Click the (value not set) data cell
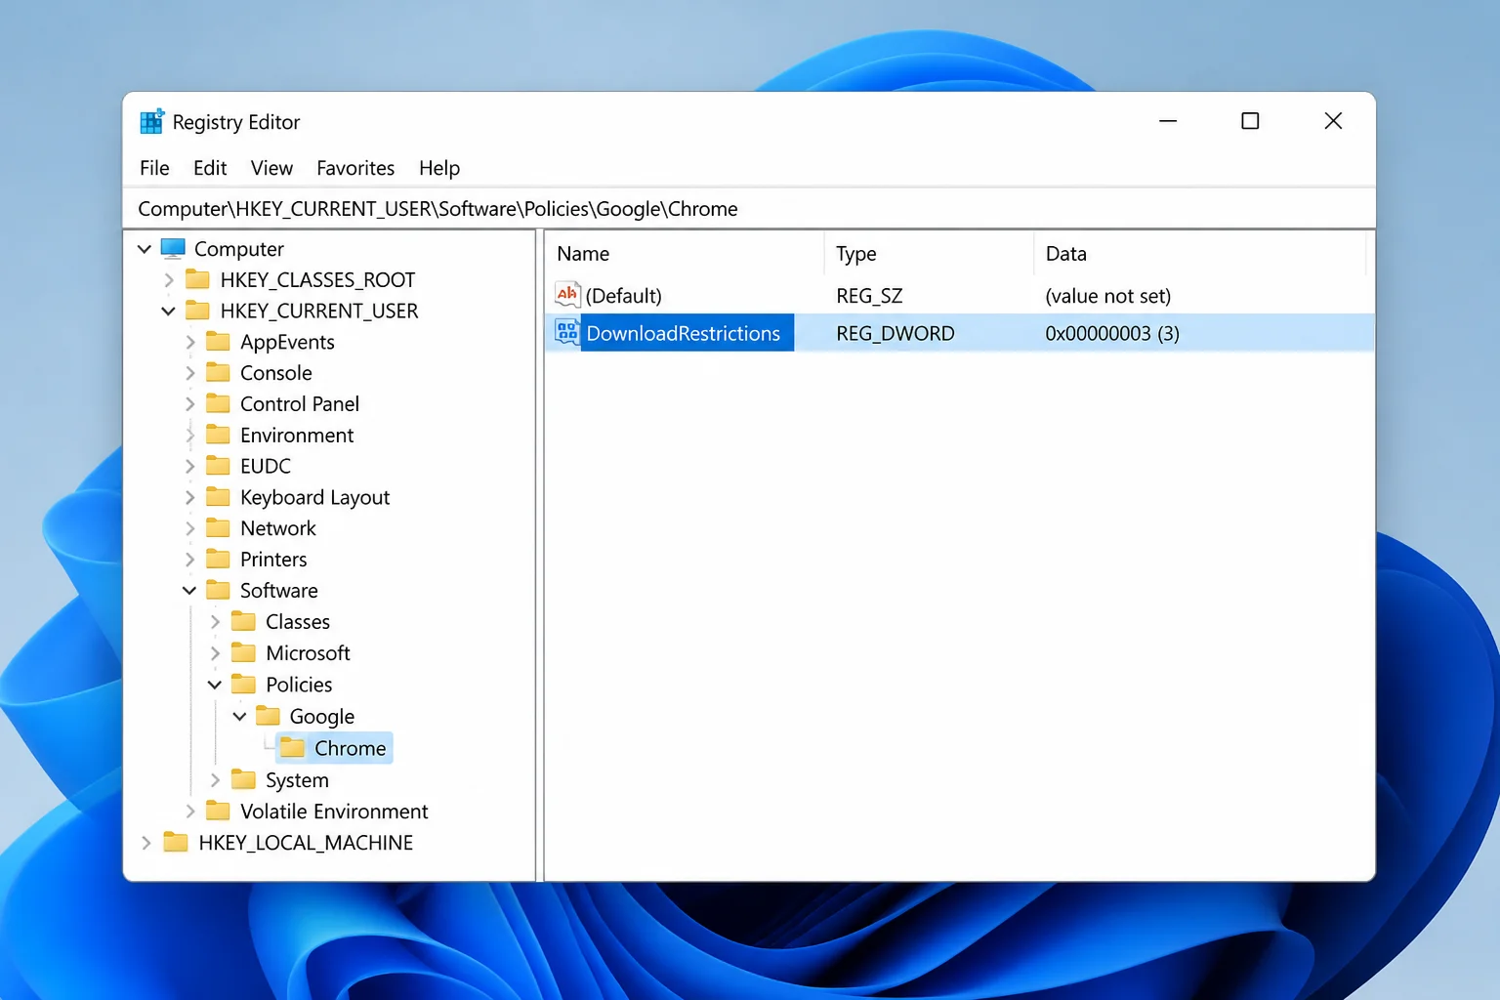 pos(1107,295)
